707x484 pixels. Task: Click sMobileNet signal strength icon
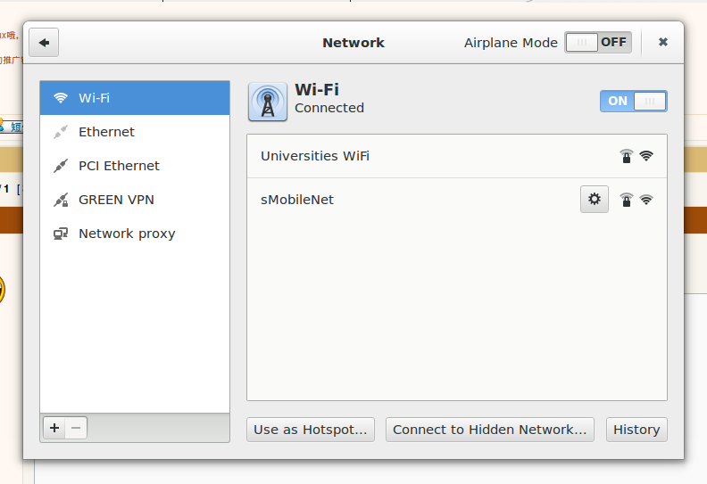tap(646, 200)
